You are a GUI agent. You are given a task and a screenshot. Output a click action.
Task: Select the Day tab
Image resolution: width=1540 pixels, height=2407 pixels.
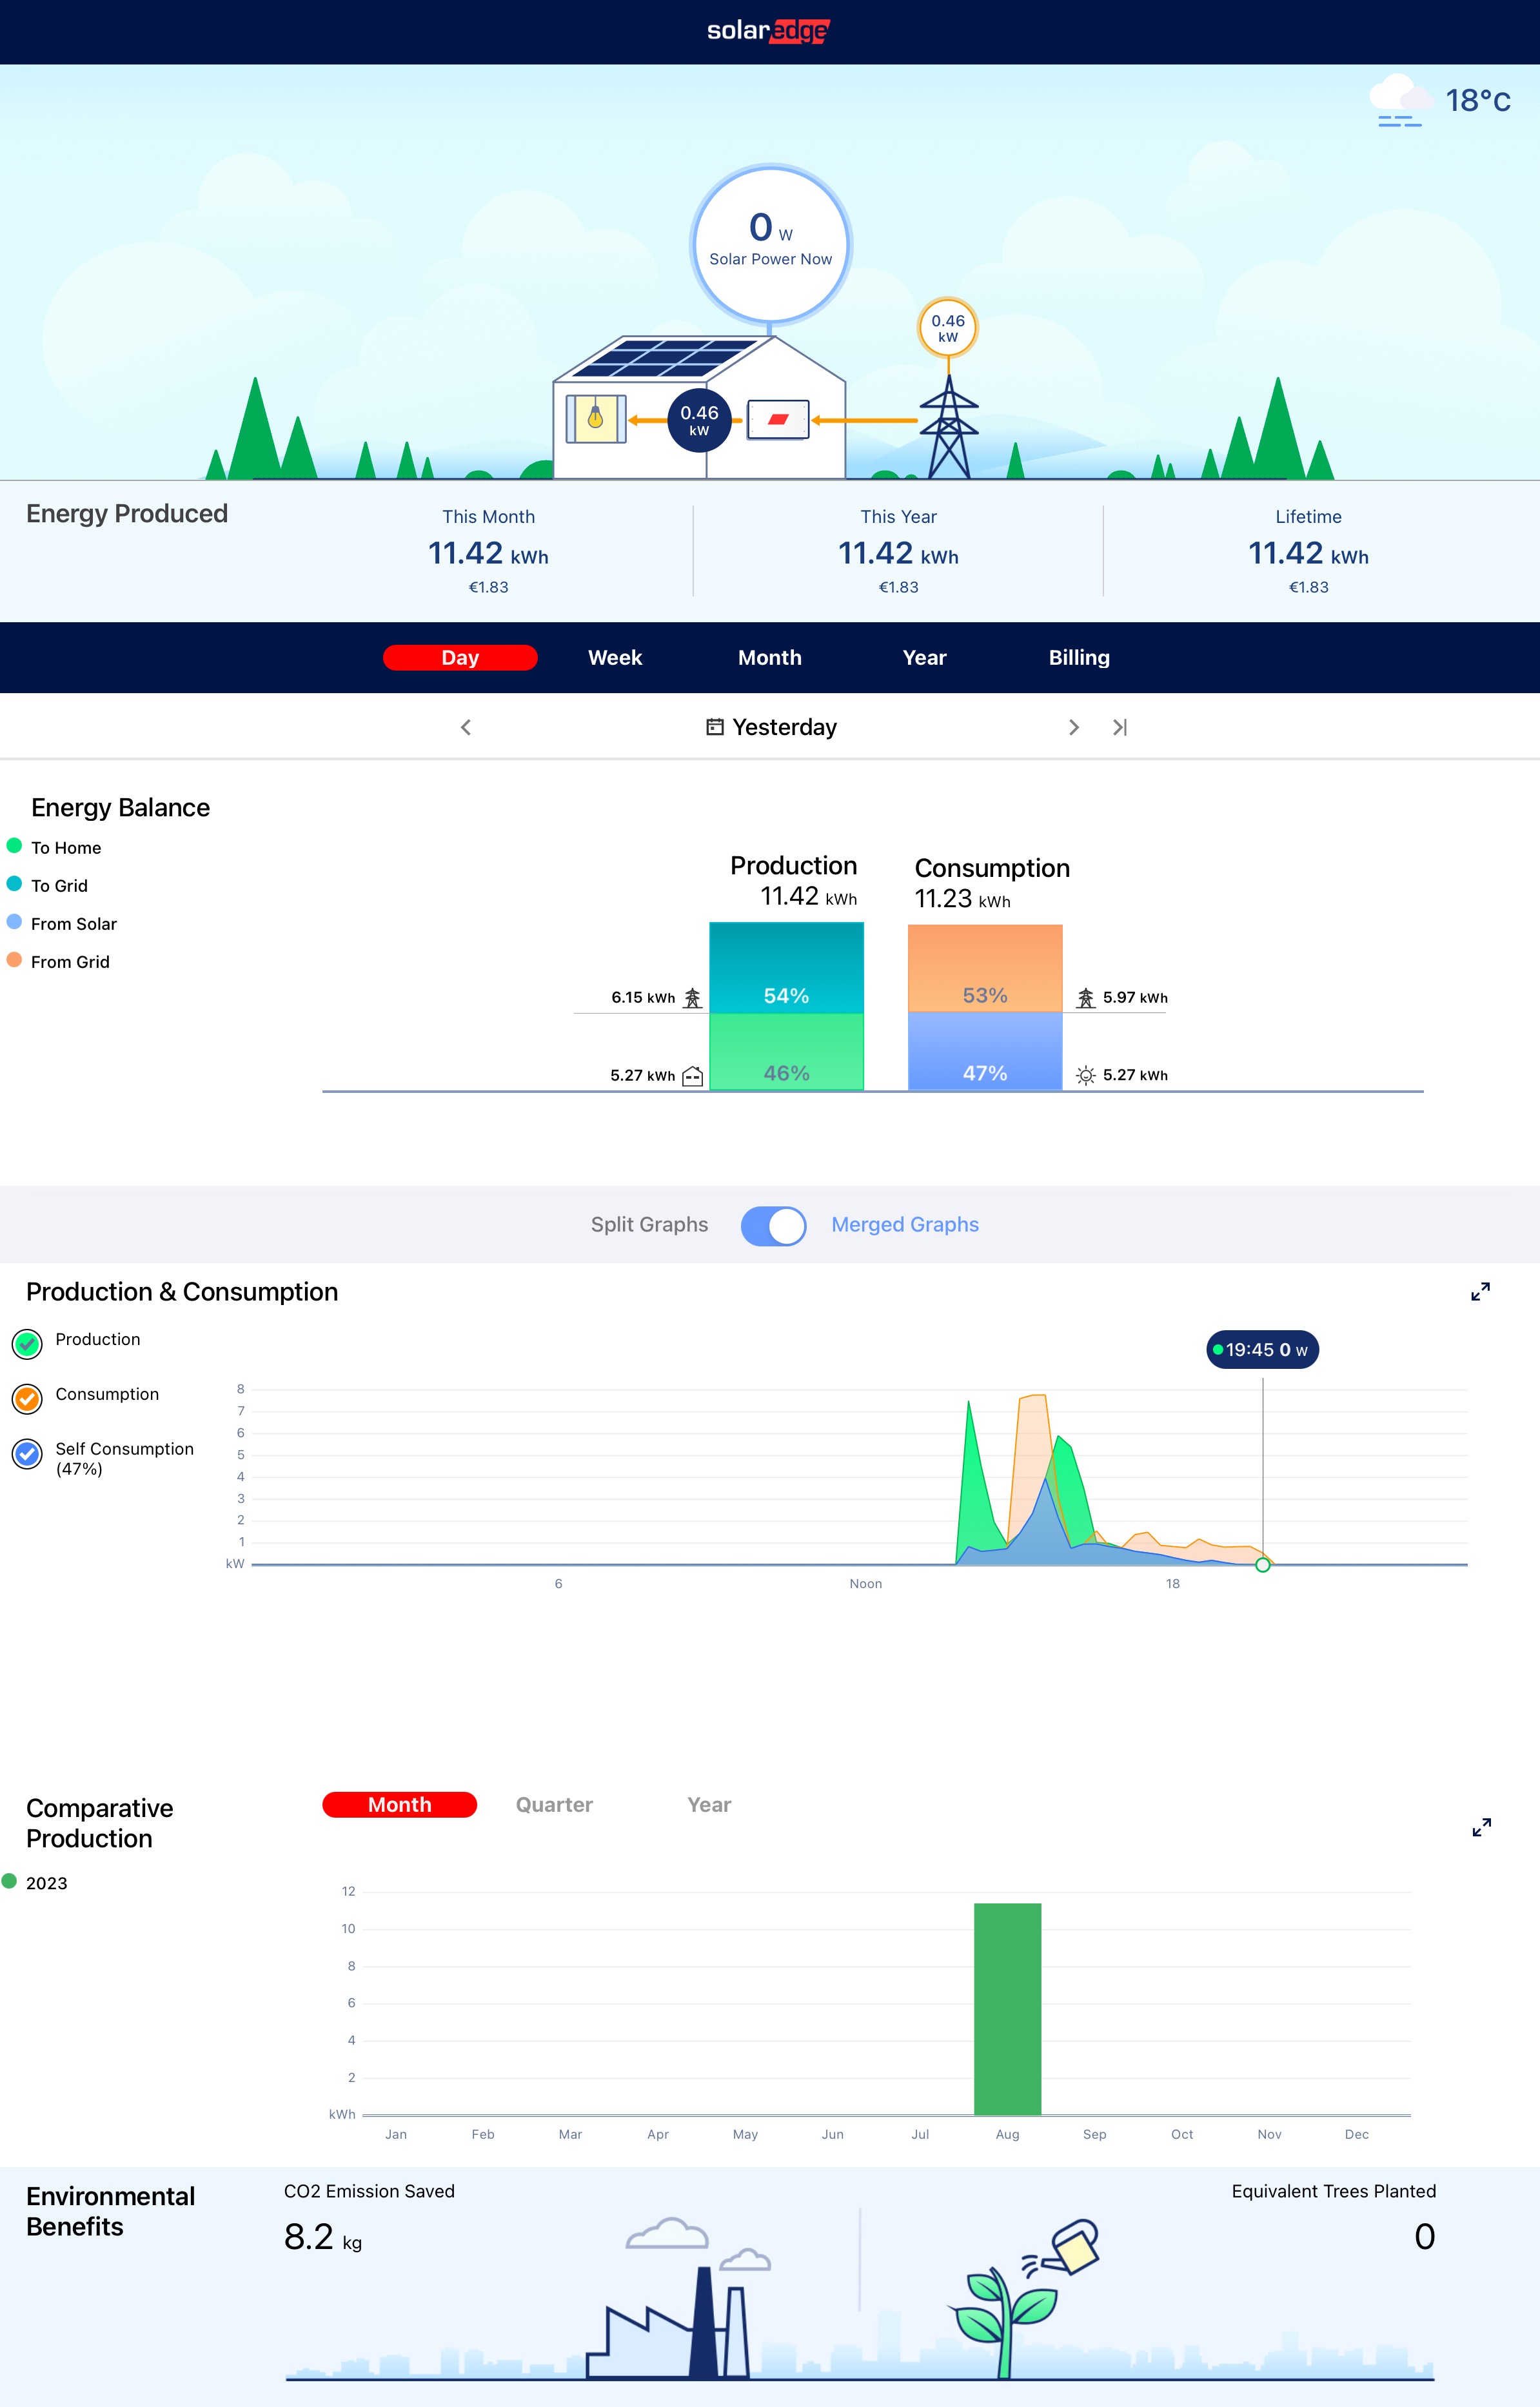(x=460, y=658)
